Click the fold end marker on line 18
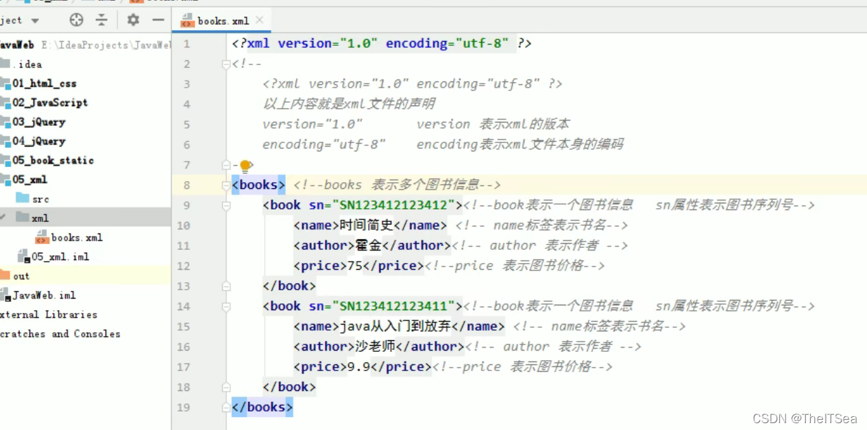This screenshot has width=867, height=430. 227,387
